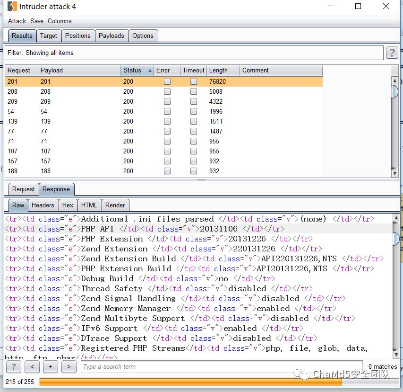Select the Results tab
Screen dimensions: 403x392
pyautogui.click(x=22, y=36)
